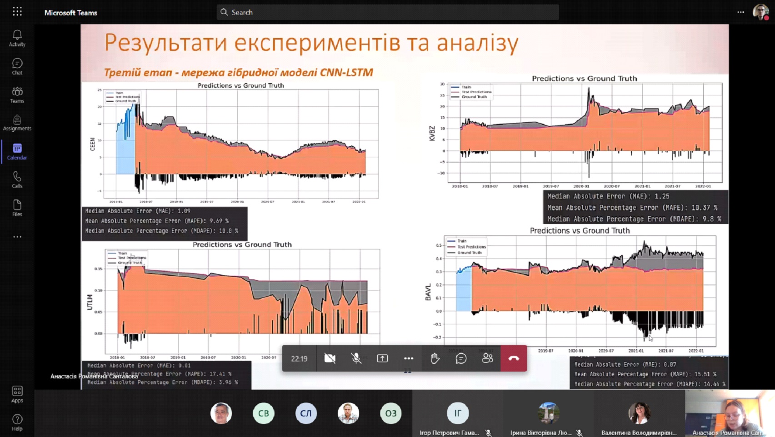The height and width of the screenshot is (437, 775).
Task: Open Apps store in the sidebar
Action: [x=17, y=394]
